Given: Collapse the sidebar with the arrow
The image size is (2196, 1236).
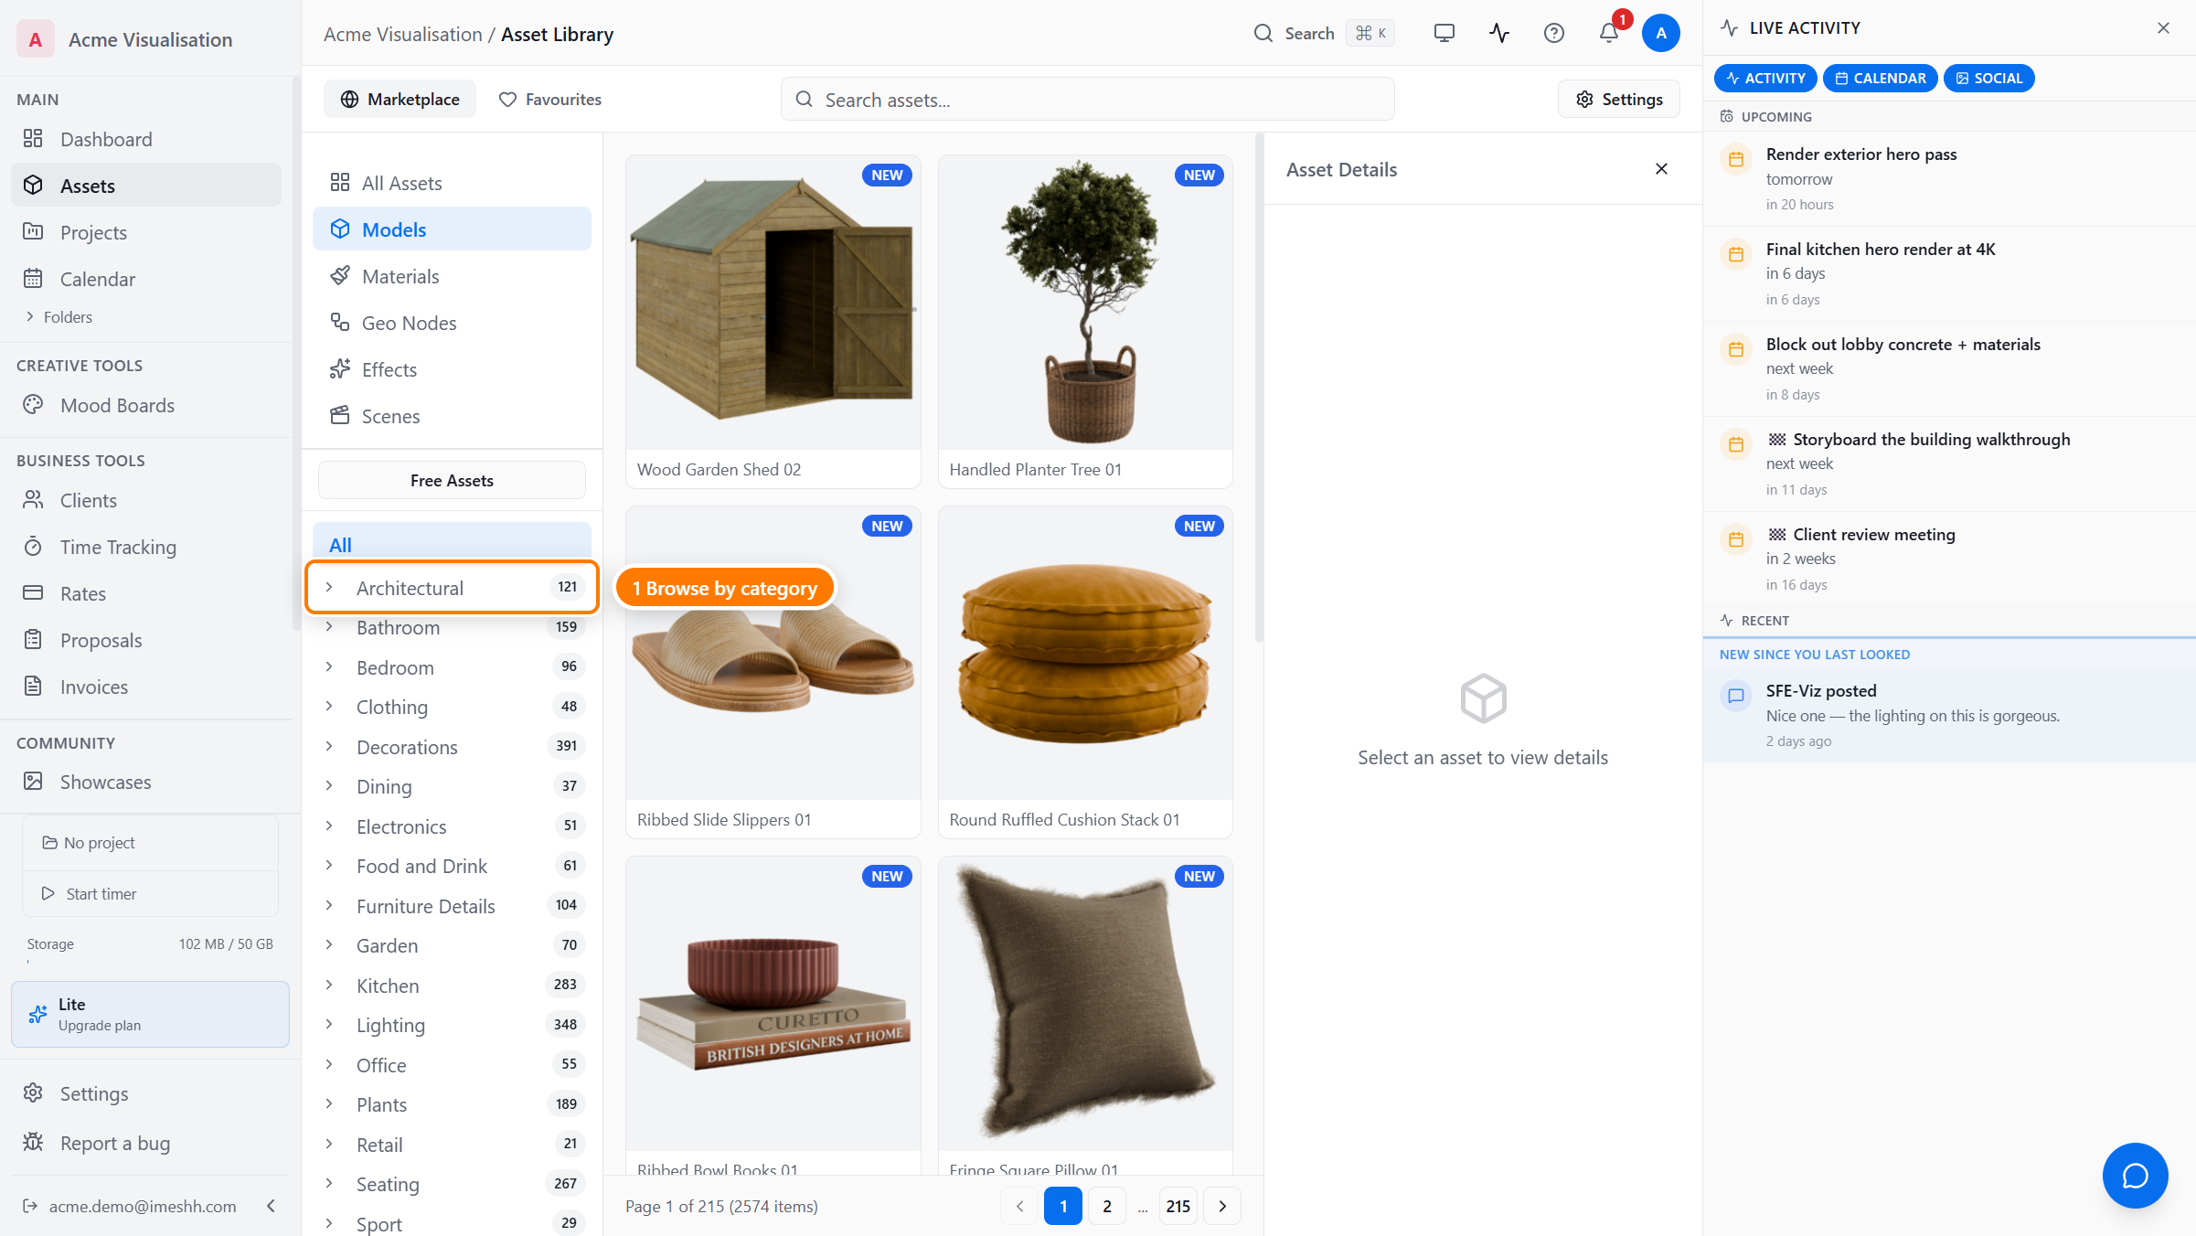Looking at the screenshot, I should 271,1206.
